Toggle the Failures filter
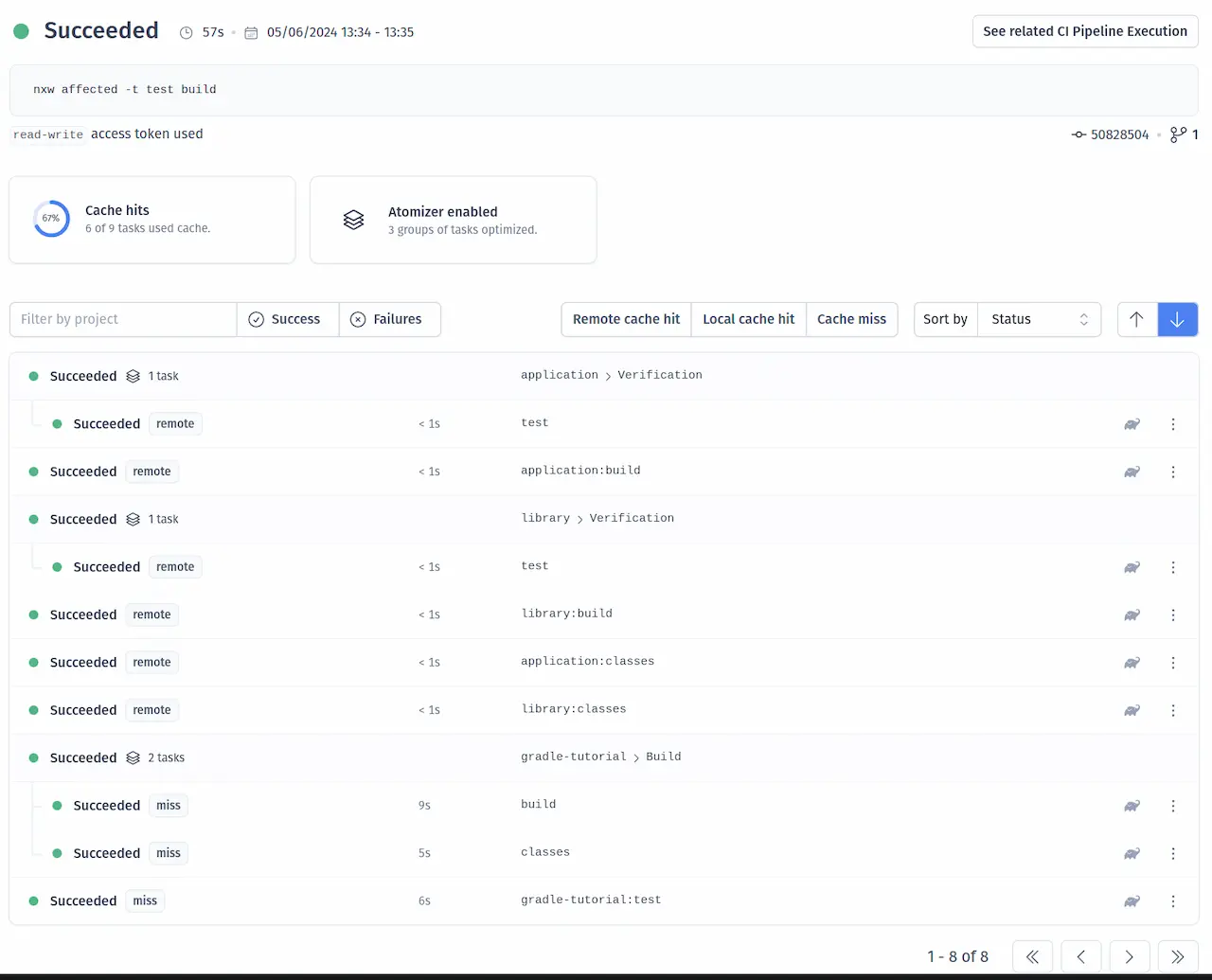The image size is (1212, 980). point(389,319)
